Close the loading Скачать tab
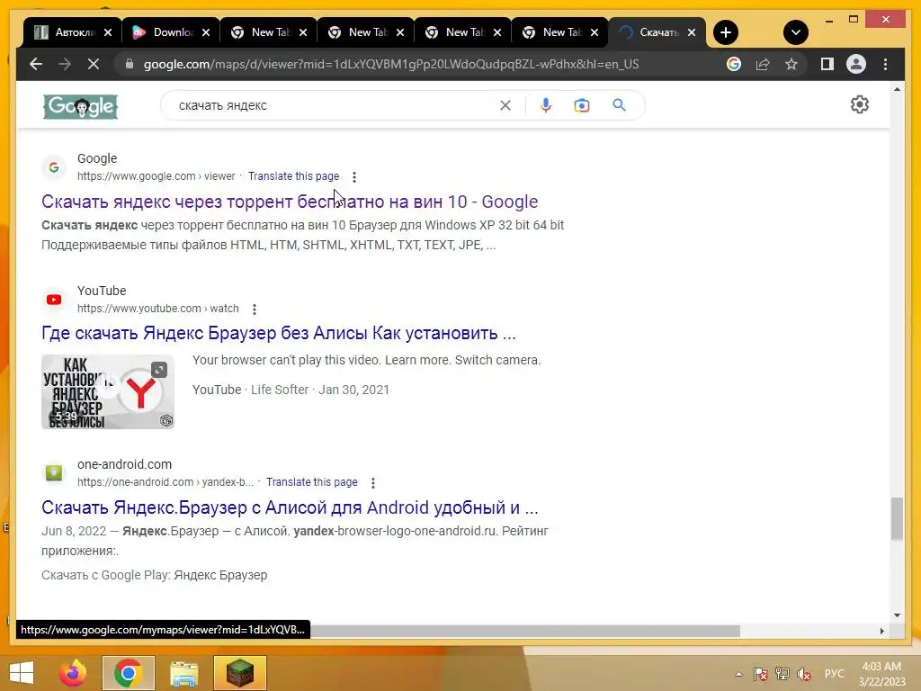This screenshot has height=691, width=921. click(x=692, y=32)
